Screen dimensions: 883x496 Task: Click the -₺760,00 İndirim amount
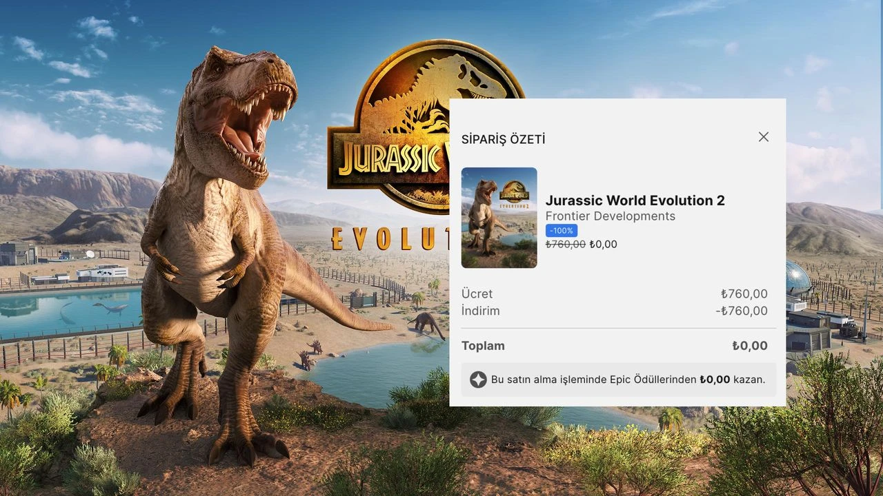[741, 311]
